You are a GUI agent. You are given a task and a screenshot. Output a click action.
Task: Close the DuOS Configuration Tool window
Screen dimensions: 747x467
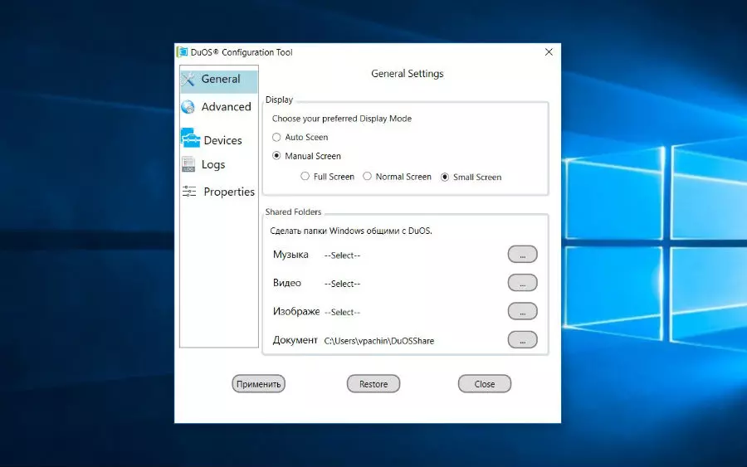coord(549,52)
